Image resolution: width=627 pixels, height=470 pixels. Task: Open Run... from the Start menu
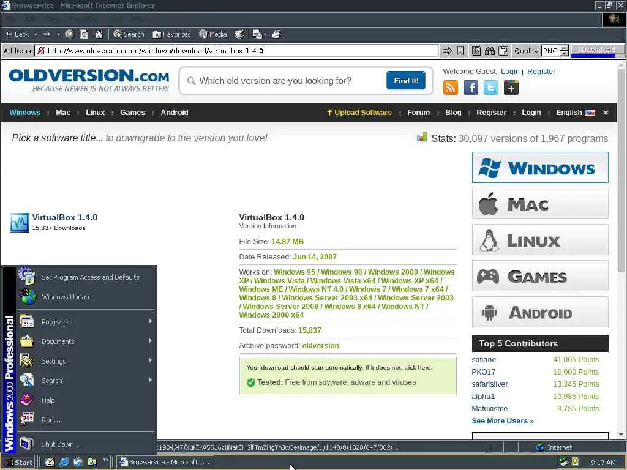coord(86,420)
